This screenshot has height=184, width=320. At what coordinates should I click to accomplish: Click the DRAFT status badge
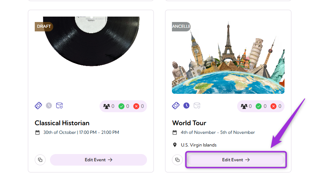point(44,27)
